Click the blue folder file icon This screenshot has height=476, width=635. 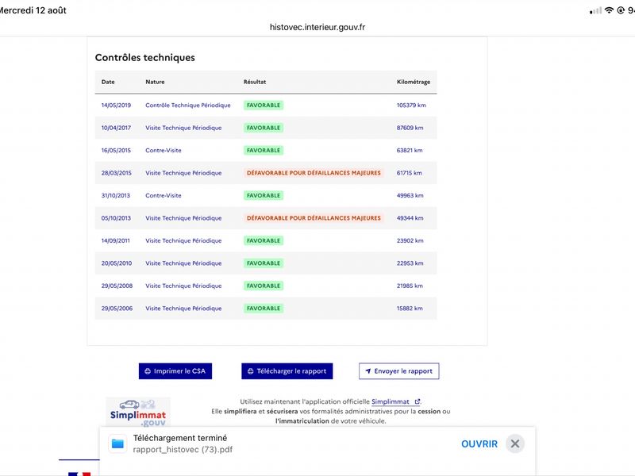point(117,443)
